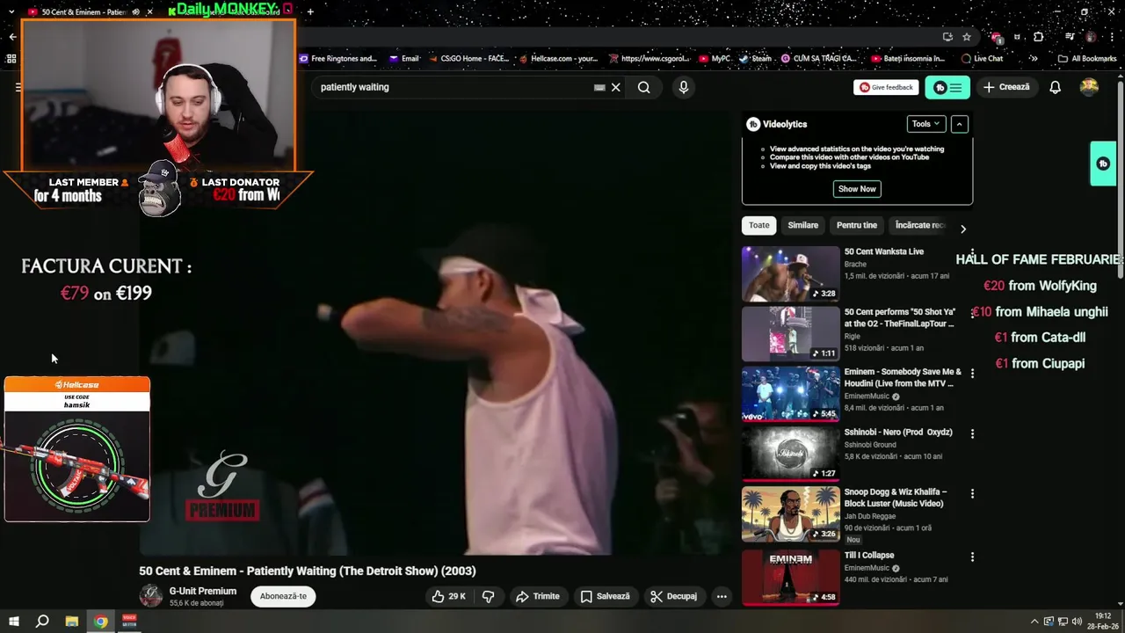
Task: Open the Email bookmark
Action: [403, 59]
